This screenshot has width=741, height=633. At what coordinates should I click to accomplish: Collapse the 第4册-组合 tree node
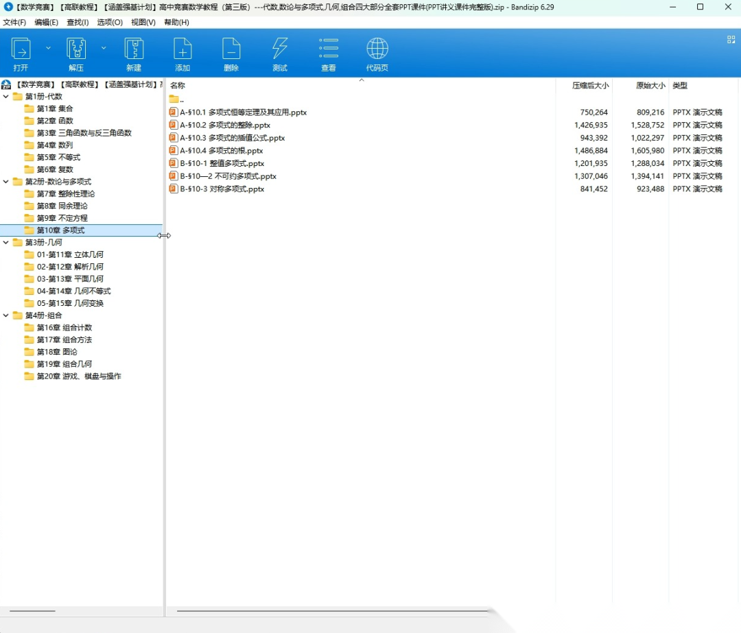tap(6, 315)
